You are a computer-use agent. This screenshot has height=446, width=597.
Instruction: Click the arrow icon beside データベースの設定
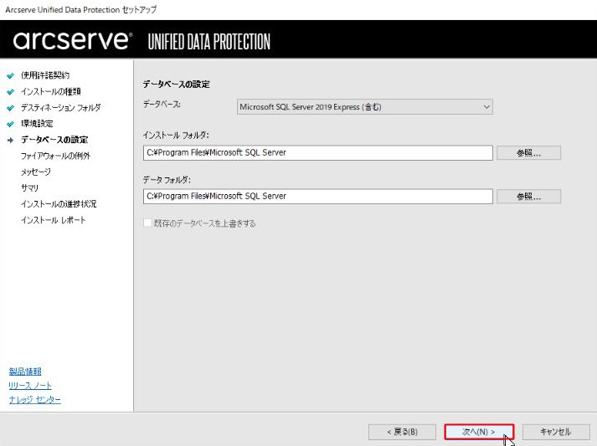[11, 140]
